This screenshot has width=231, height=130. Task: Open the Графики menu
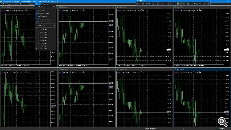point(23,4)
